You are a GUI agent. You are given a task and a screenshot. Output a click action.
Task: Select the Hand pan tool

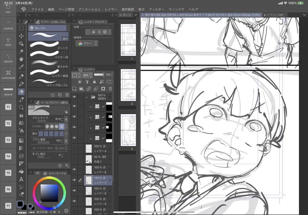(x=21, y=59)
